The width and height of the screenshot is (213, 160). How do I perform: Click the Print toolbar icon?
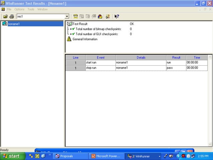coord(12,16)
